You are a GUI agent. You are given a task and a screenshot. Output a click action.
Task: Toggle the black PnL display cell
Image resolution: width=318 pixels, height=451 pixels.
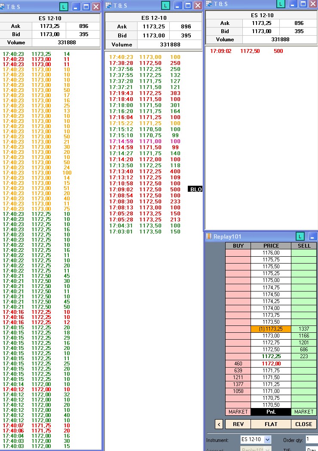click(271, 411)
